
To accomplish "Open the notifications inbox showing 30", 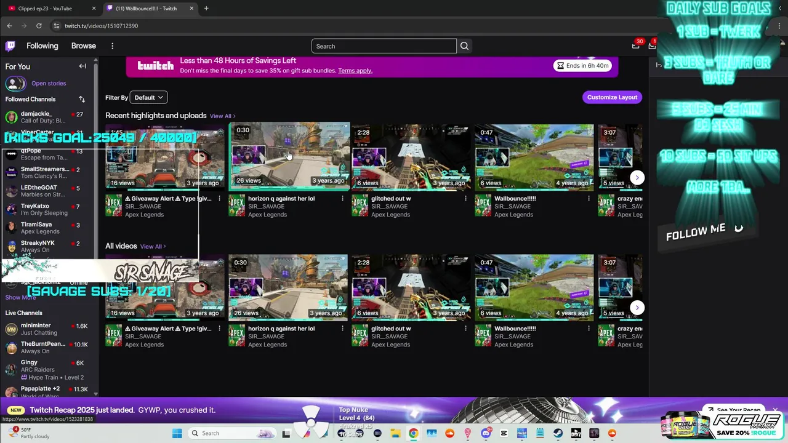I will point(636,46).
